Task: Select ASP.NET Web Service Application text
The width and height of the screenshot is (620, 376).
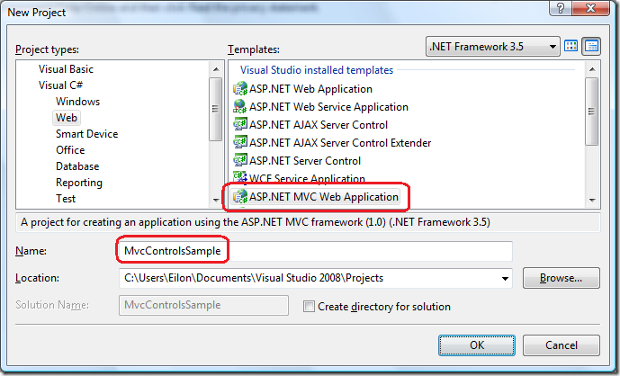Action: tap(328, 107)
